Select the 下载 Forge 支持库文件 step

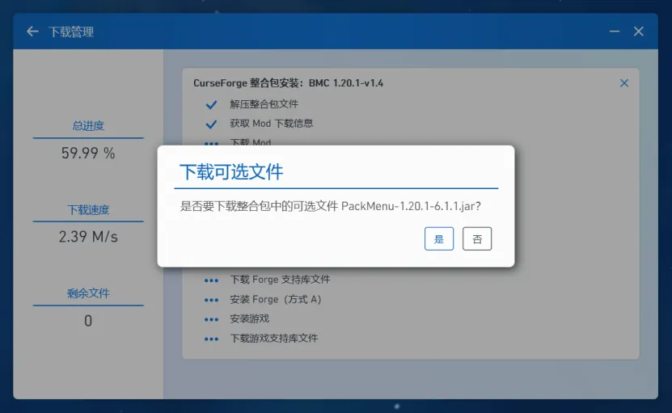(x=280, y=280)
